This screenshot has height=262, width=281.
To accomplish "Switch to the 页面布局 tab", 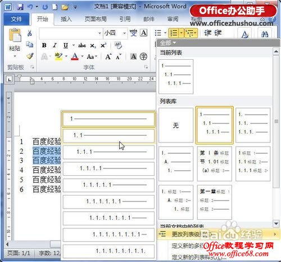I will (96, 19).
